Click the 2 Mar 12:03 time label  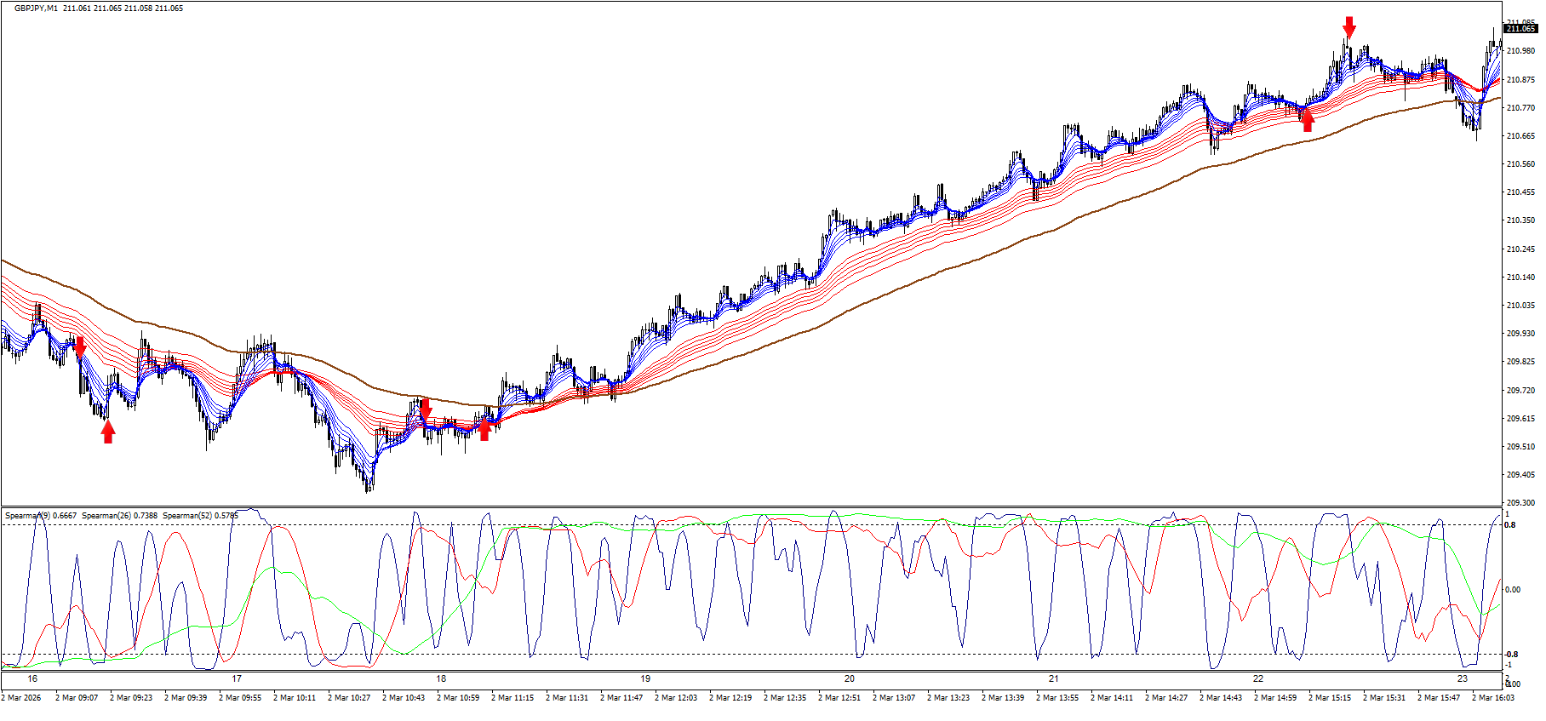(x=676, y=698)
